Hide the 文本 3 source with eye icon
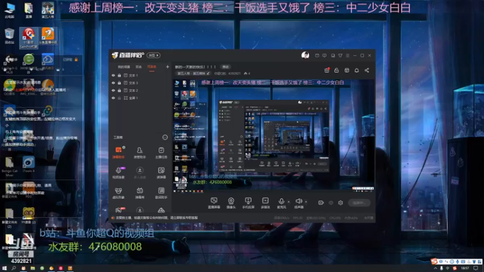Image resolution: width=484 pixels, height=272 pixels. point(113,83)
